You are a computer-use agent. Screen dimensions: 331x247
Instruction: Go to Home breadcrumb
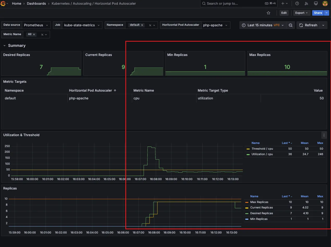[17, 4]
